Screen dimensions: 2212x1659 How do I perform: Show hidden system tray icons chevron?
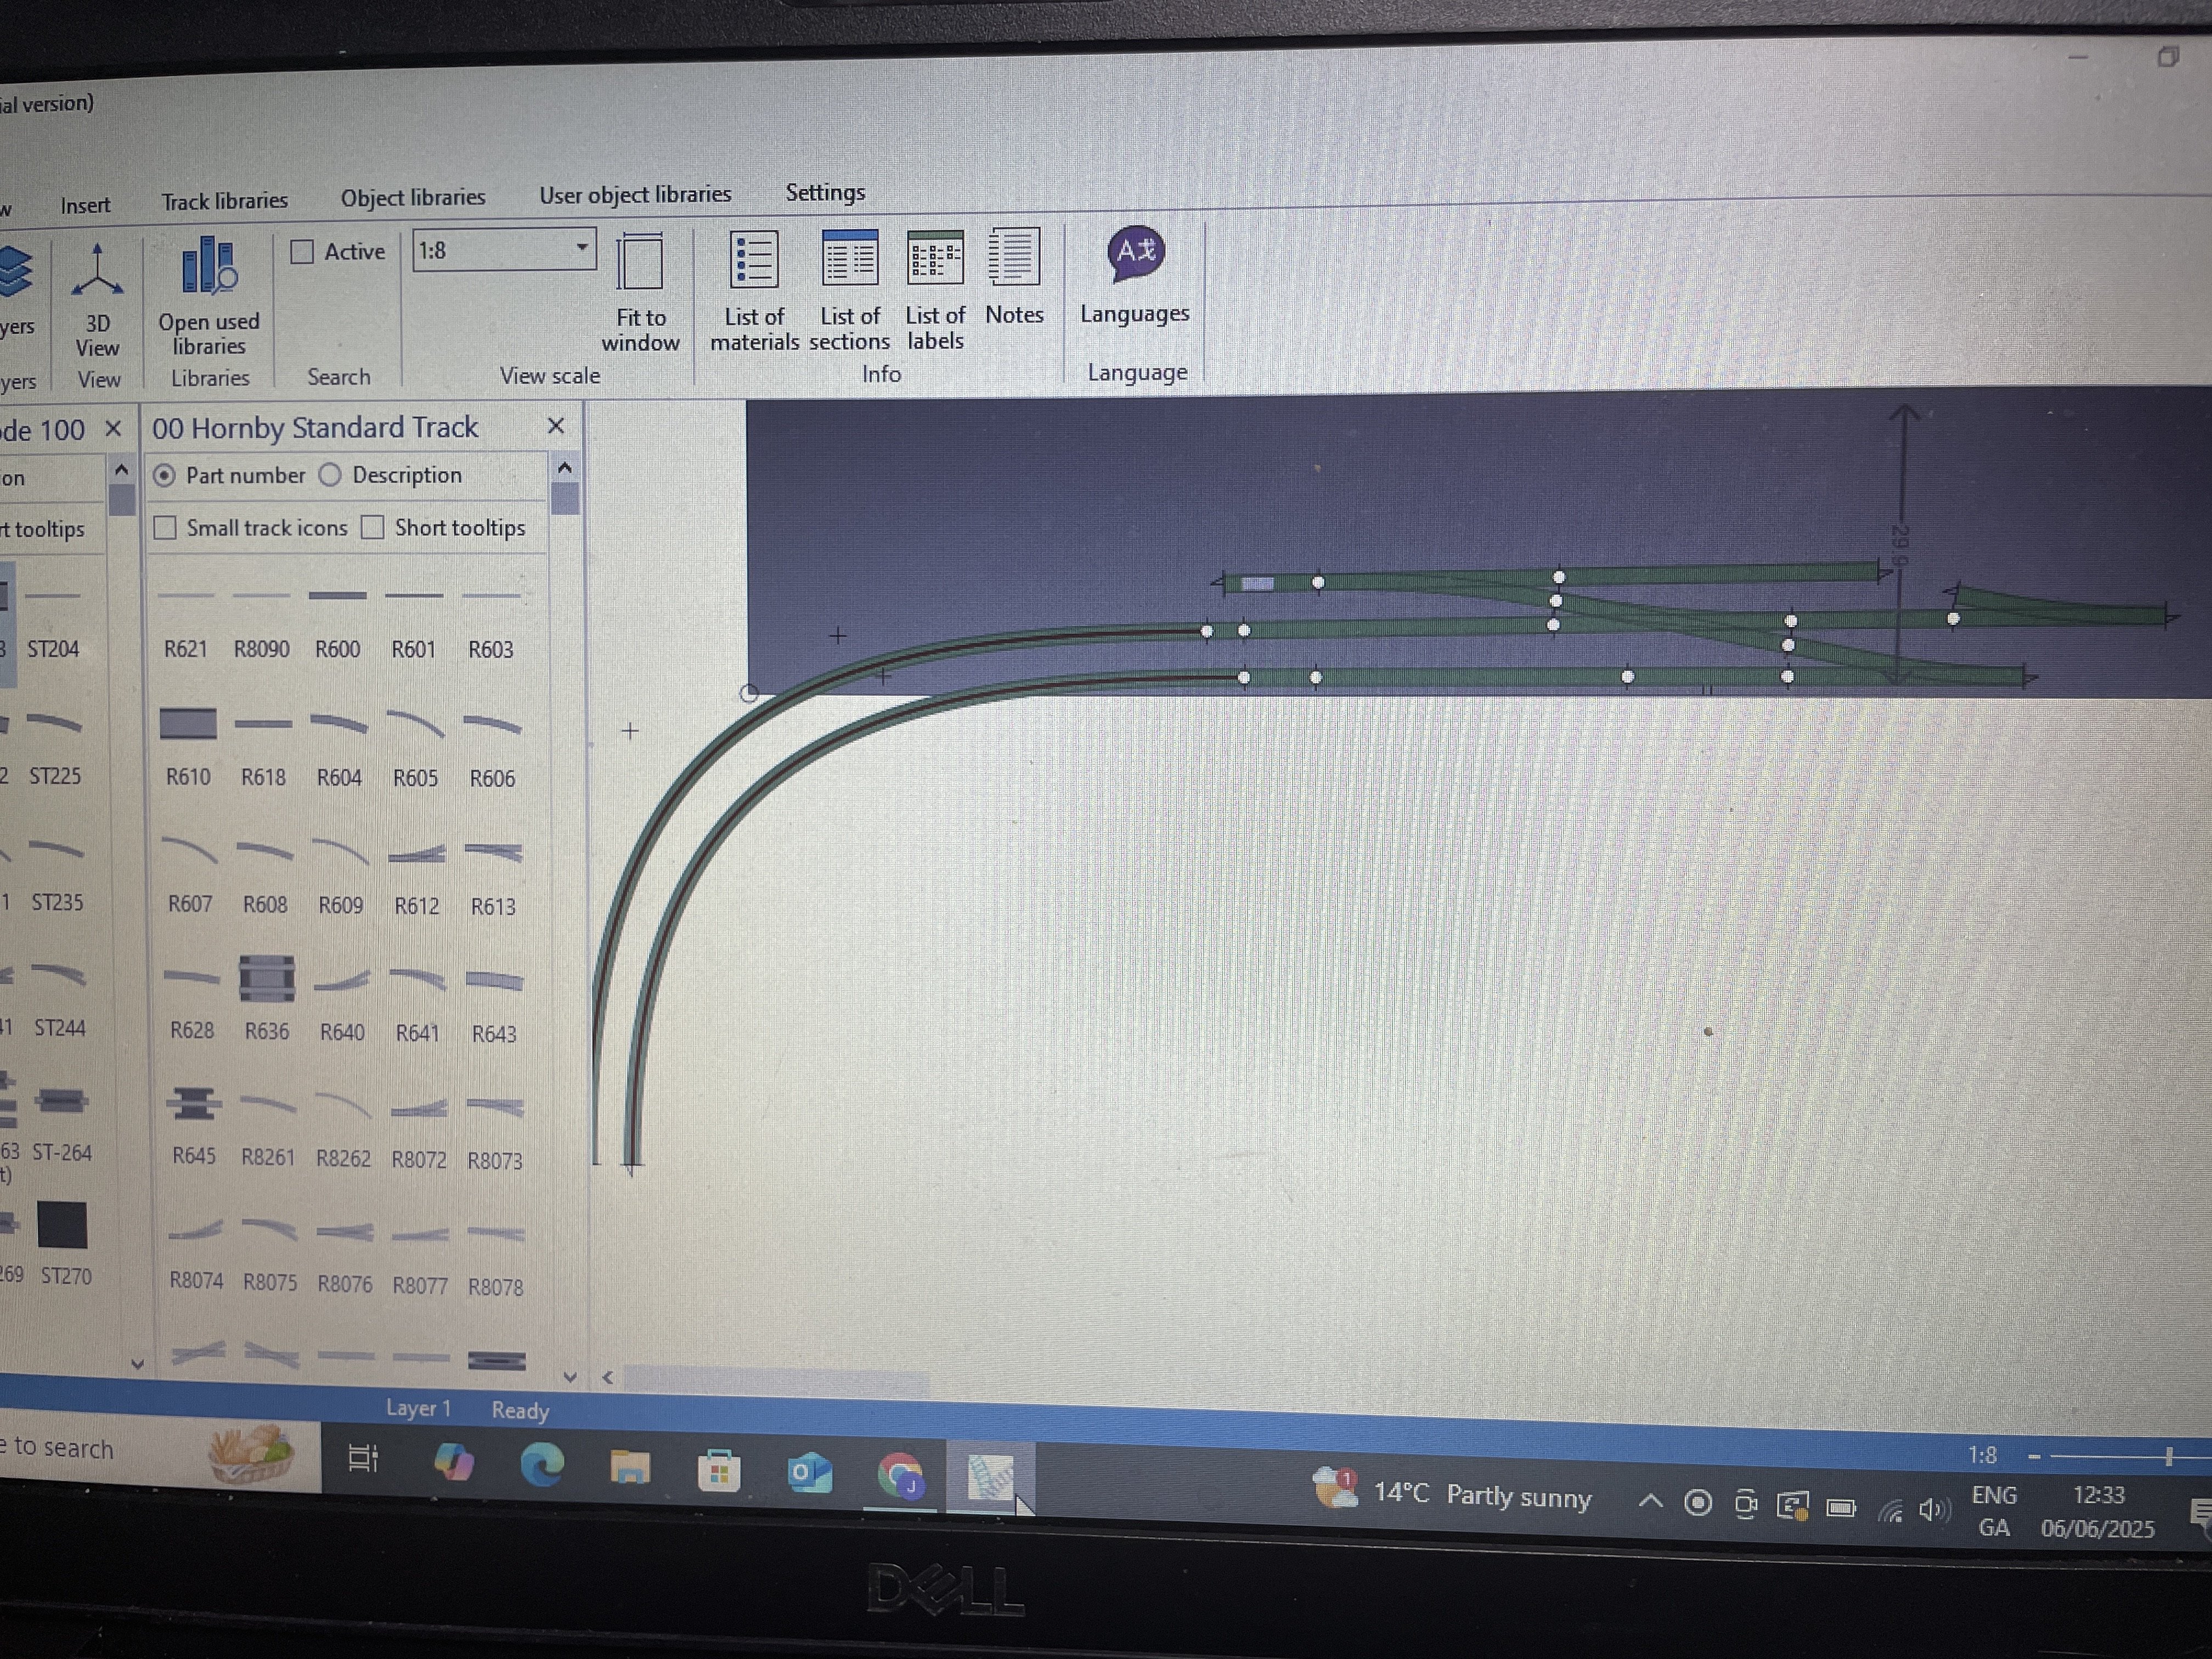pos(1650,1501)
